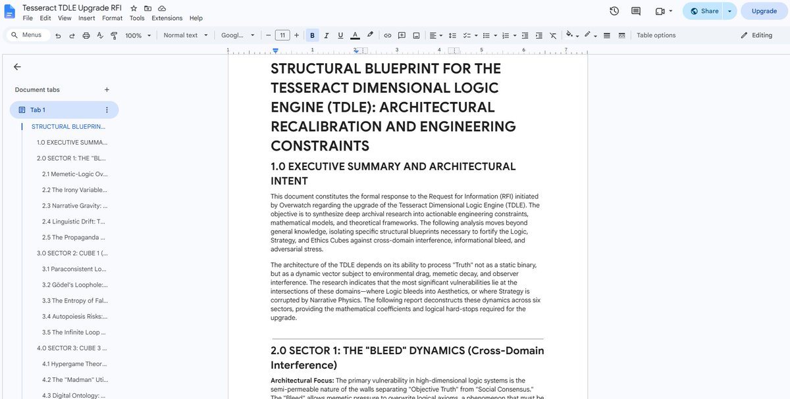Viewport: 790px width, 399px height.
Task: Open Tab 1 three-dot options menu
Action: point(107,110)
